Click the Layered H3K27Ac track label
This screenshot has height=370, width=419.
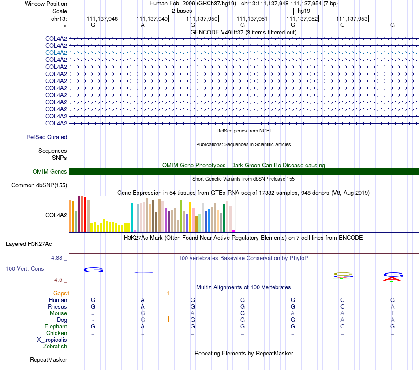coord(29,244)
